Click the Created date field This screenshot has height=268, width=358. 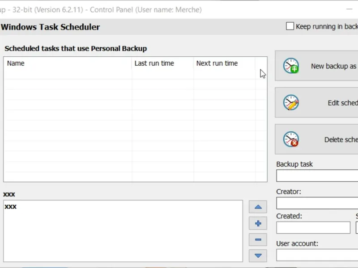pos(313,228)
